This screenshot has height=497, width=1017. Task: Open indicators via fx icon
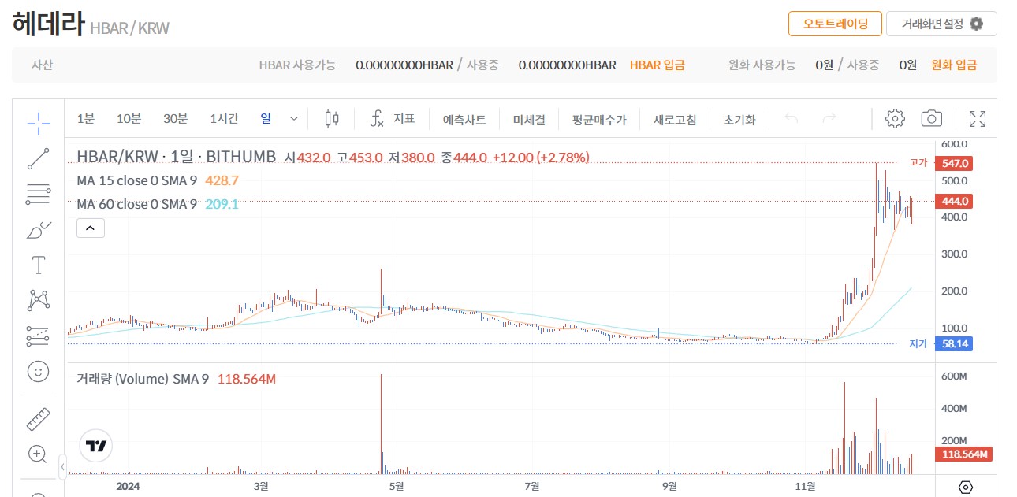click(x=377, y=119)
